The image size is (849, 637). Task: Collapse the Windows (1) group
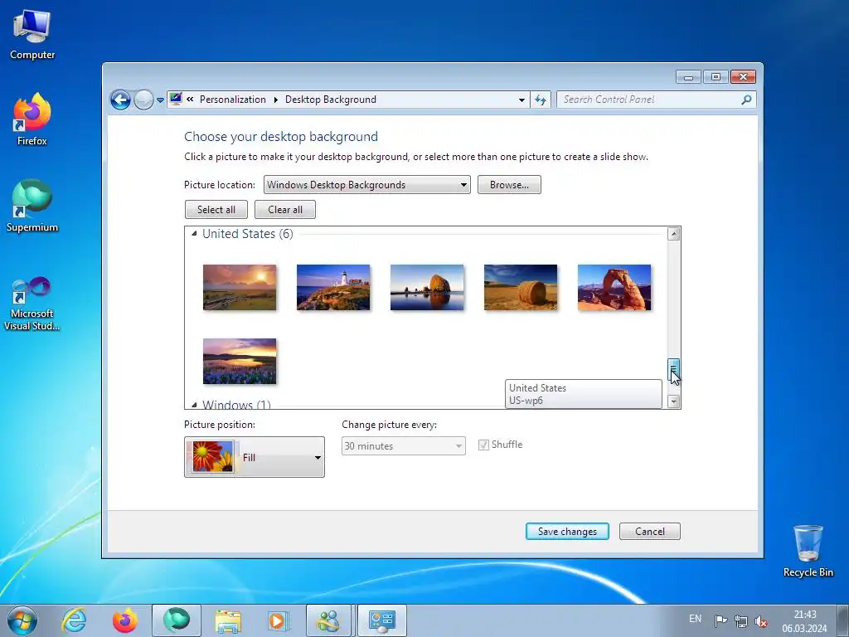[x=194, y=405]
